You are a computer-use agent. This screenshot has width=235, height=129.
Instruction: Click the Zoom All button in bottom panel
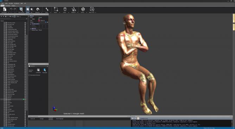tap(33, 119)
